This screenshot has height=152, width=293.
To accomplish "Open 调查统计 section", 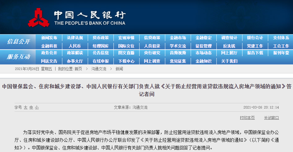I will [x=229, y=38].
